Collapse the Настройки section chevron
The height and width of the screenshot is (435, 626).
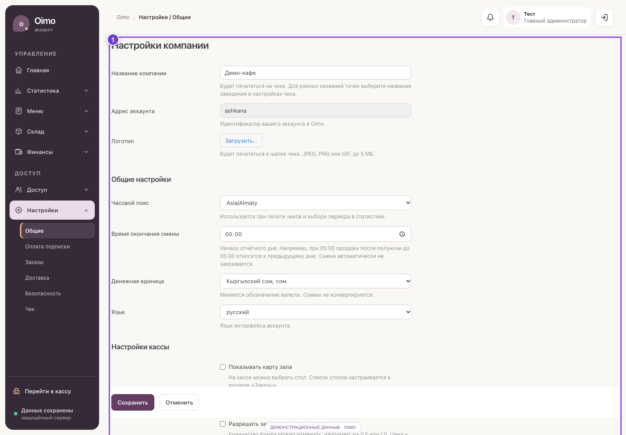86,211
